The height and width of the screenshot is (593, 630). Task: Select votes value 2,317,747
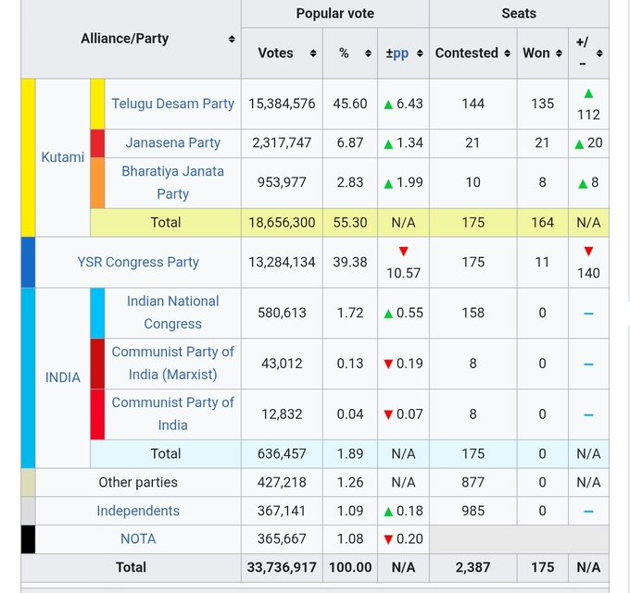click(282, 142)
